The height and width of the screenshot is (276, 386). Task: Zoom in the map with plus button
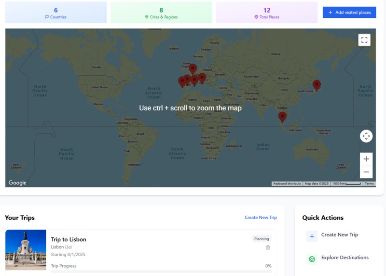click(x=366, y=159)
